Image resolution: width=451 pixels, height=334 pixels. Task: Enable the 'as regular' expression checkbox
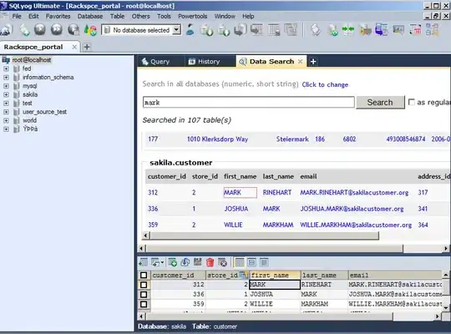(412, 102)
